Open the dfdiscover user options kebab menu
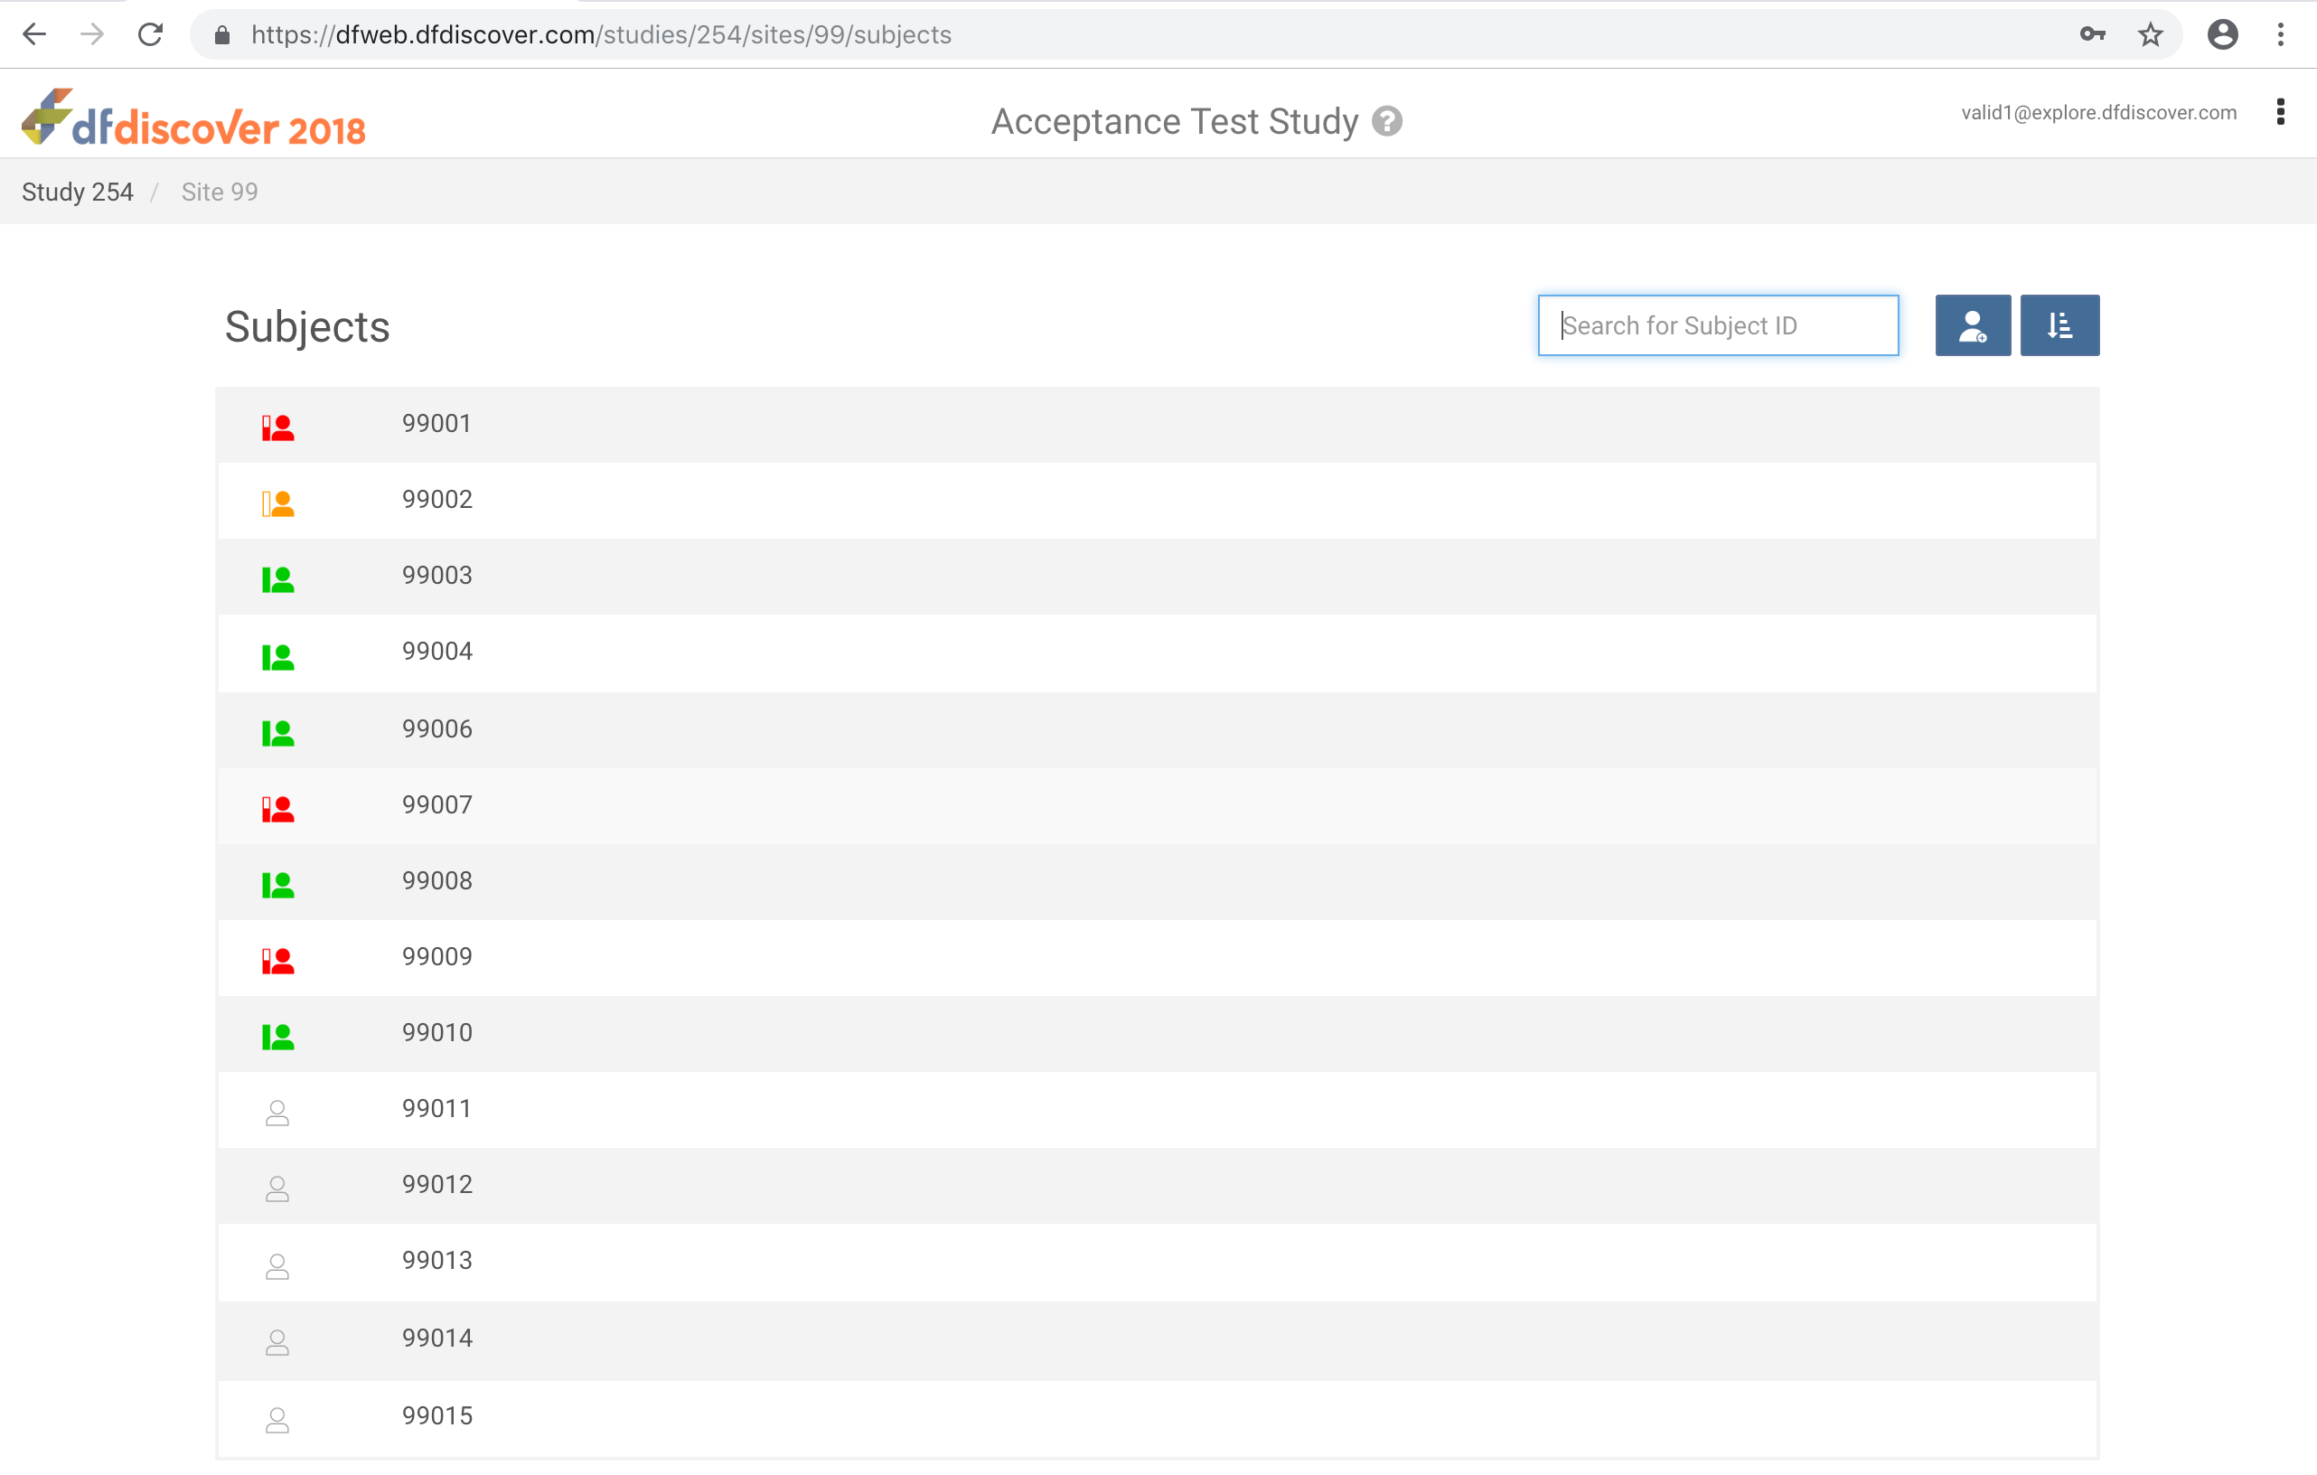The image size is (2317, 1475). [x=2279, y=113]
